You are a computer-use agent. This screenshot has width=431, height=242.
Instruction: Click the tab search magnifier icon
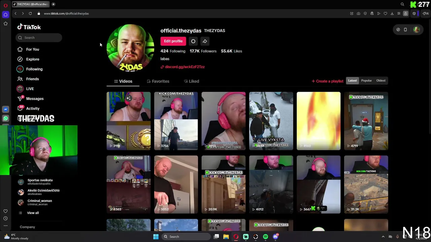402,4
